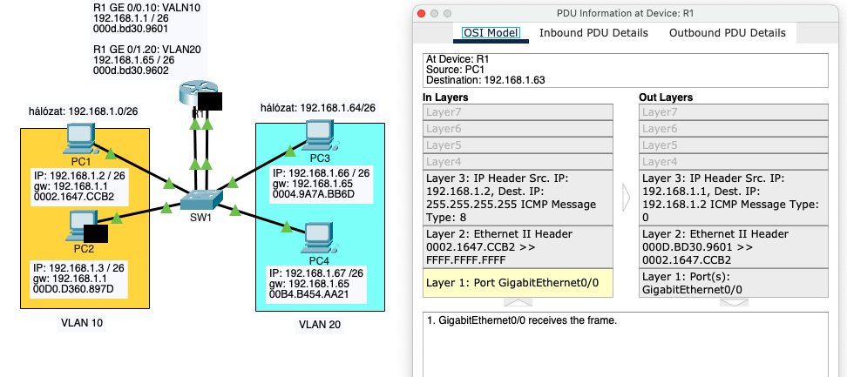
Task: Click PC3's green link status triangle
Action: pos(290,151)
